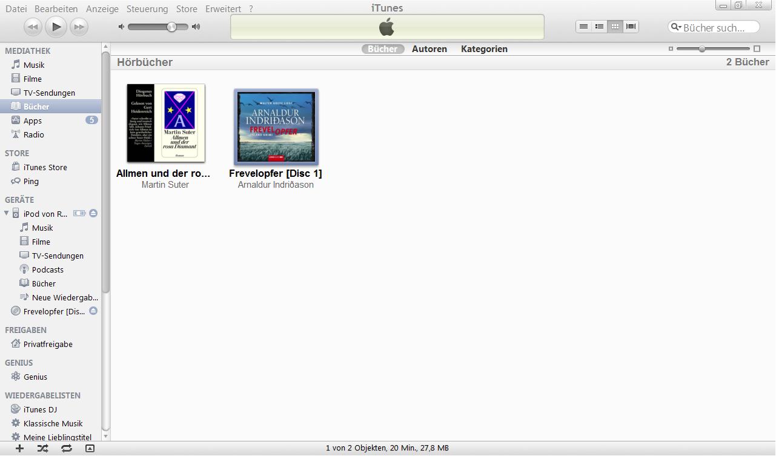
Task: Click the author name Martin Suter
Action: [165, 185]
